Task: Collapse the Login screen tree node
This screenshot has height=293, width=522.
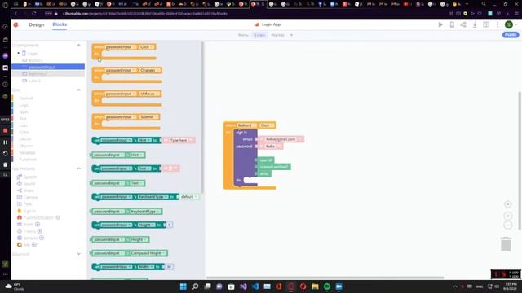Action: coord(18,53)
